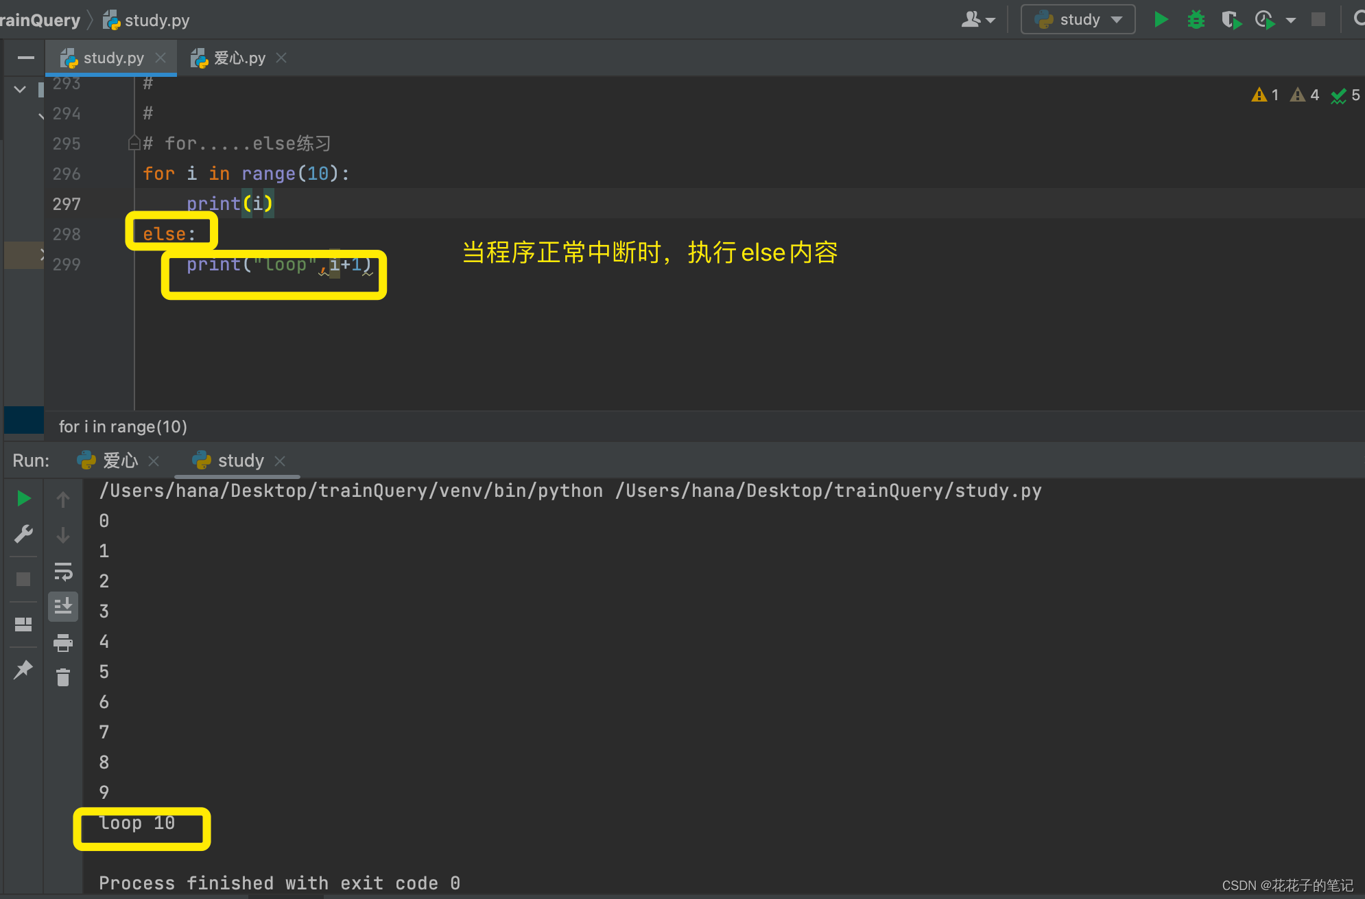This screenshot has width=1365, height=899.
Task: Open the user account dropdown
Action: pyautogui.click(x=978, y=20)
